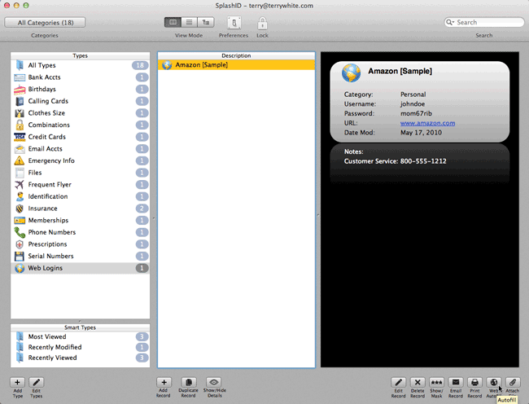This screenshot has width=529, height=404.
Task: Select the Emergency Info type
Action: point(81,160)
